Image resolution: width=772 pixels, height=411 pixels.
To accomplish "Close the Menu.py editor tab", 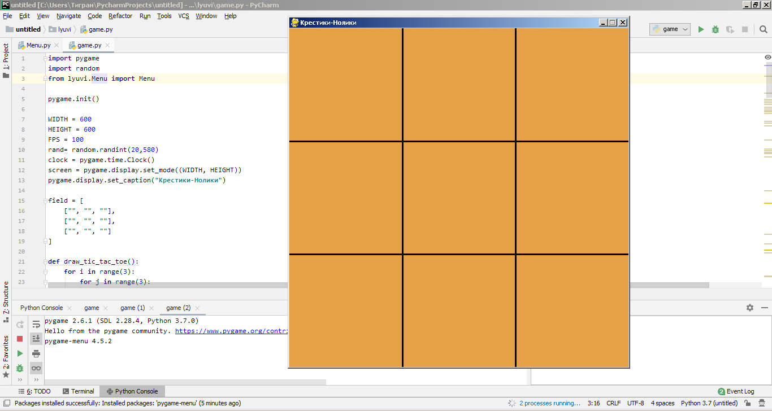I will click(x=57, y=45).
